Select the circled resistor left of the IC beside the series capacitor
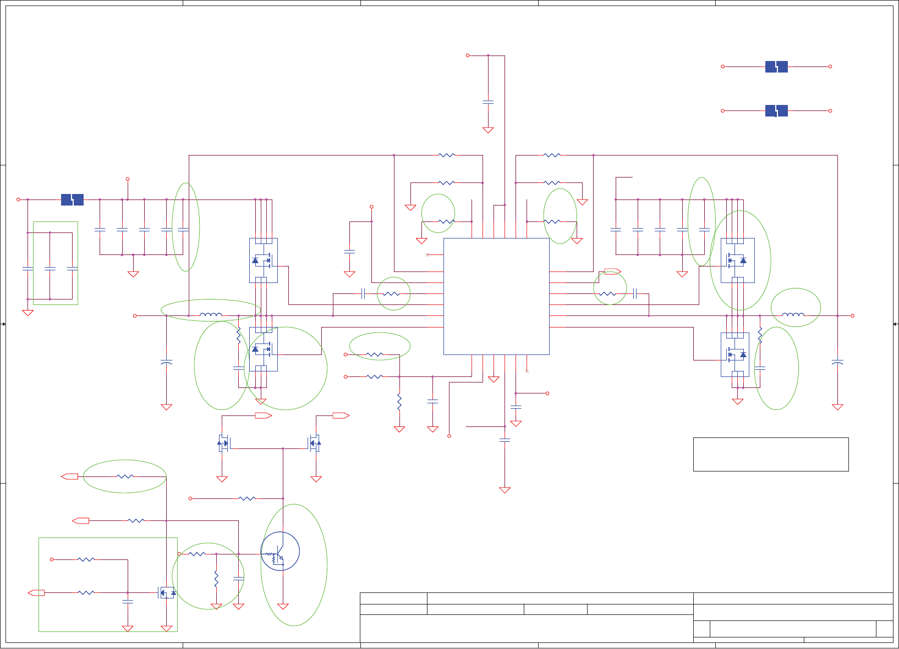The width and height of the screenshot is (899, 649). click(391, 294)
